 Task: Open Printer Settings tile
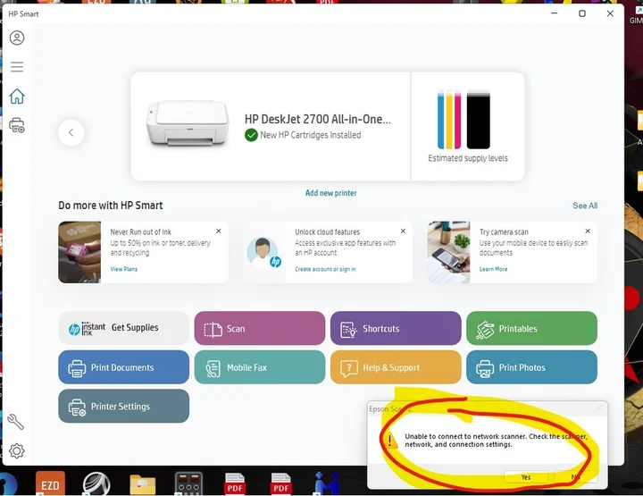tap(124, 407)
